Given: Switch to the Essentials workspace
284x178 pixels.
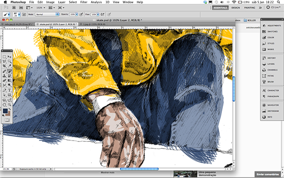Looking at the screenshot, I should 220,8.
